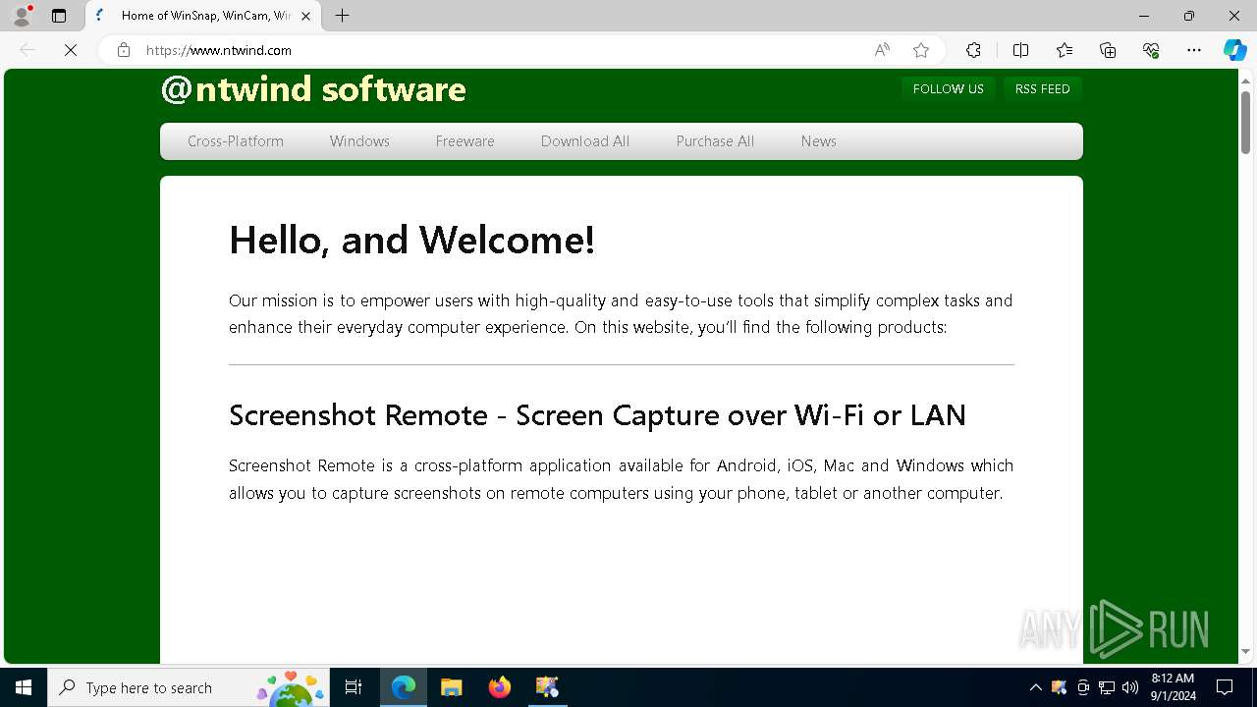
Task: Open the tab actions menu icon
Action: [x=59, y=16]
